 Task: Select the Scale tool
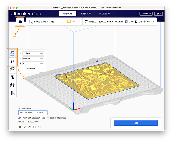point(12,61)
